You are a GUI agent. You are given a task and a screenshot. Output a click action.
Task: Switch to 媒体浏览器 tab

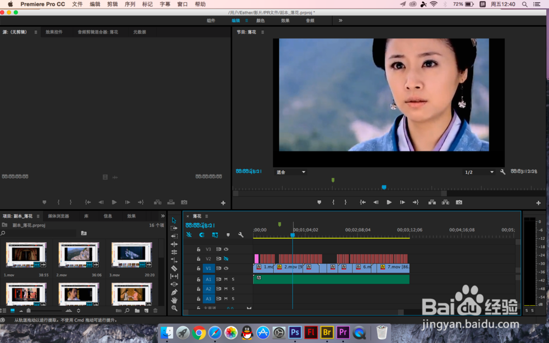click(x=59, y=216)
